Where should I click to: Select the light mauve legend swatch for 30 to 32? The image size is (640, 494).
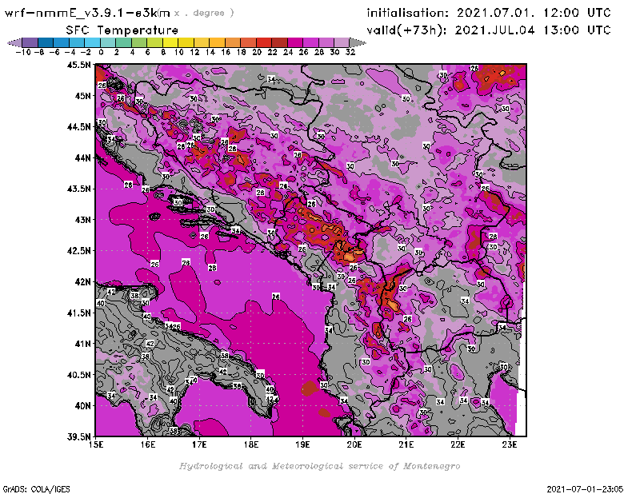pos(342,42)
